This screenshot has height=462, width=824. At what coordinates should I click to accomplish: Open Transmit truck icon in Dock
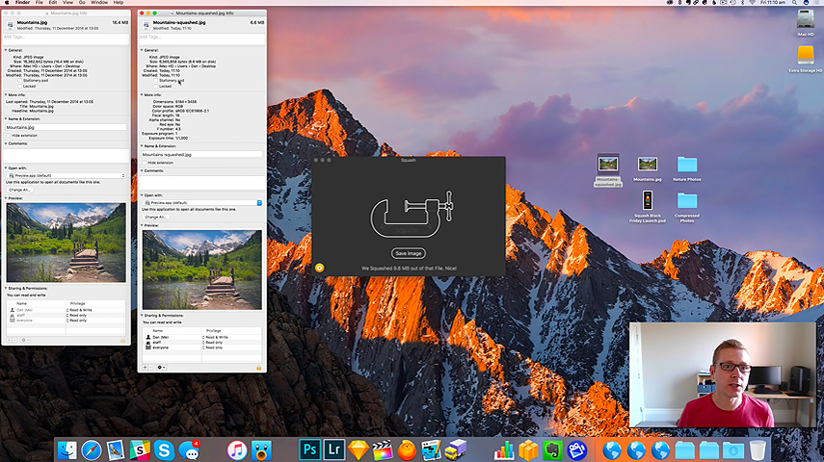click(x=455, y=450)
